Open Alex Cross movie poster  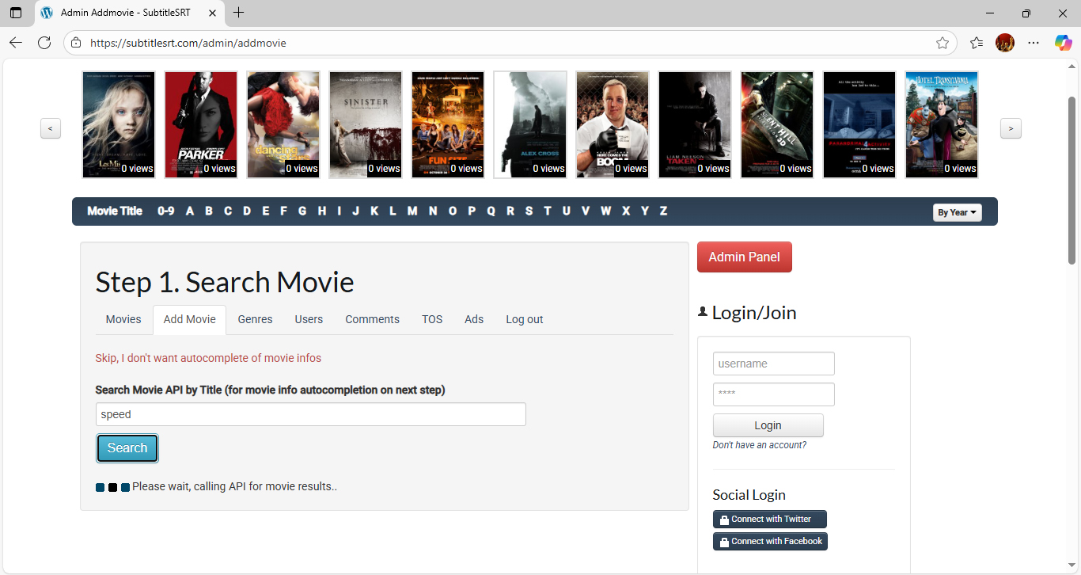[x=530, y=124]
